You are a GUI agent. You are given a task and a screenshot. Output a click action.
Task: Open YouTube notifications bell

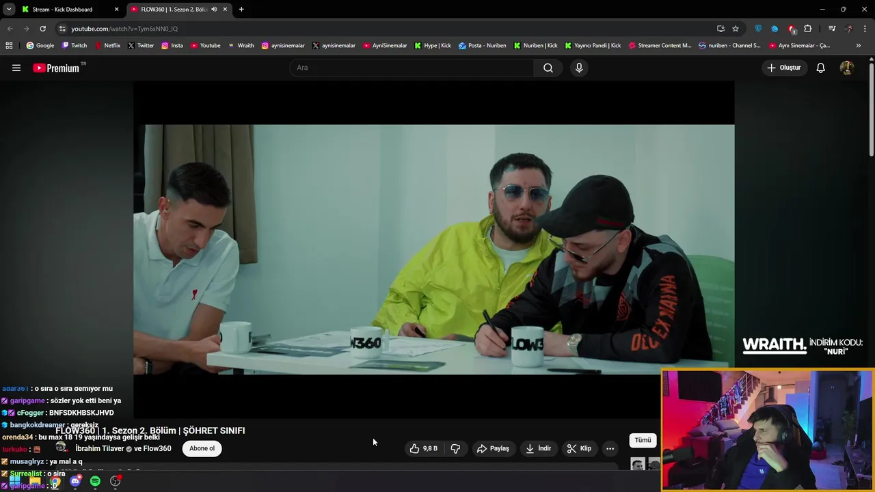click(x=820, y=68)
